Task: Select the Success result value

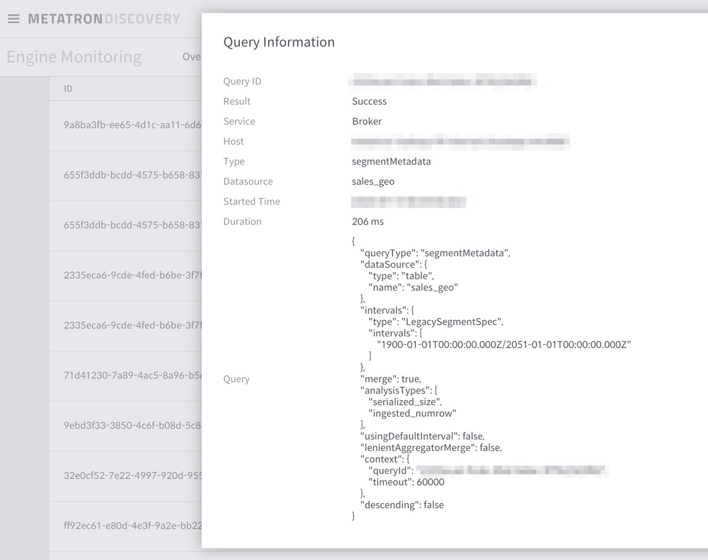Action: click(x=369, y=101)
